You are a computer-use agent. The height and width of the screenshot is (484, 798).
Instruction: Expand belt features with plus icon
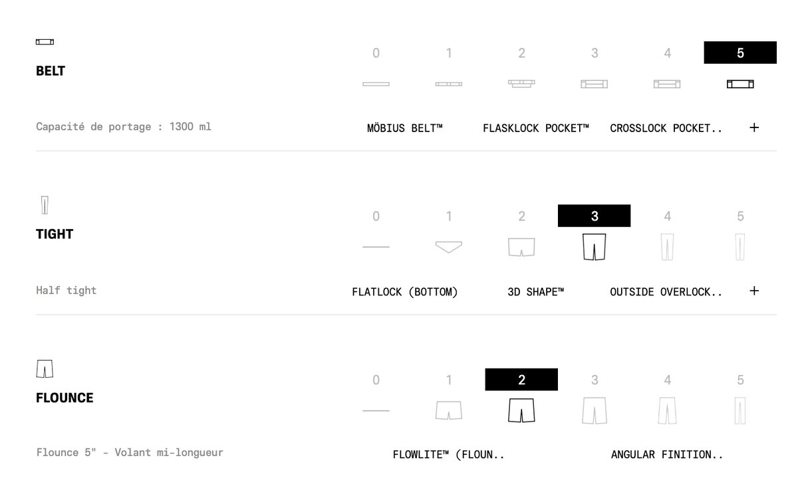(754, 127)
